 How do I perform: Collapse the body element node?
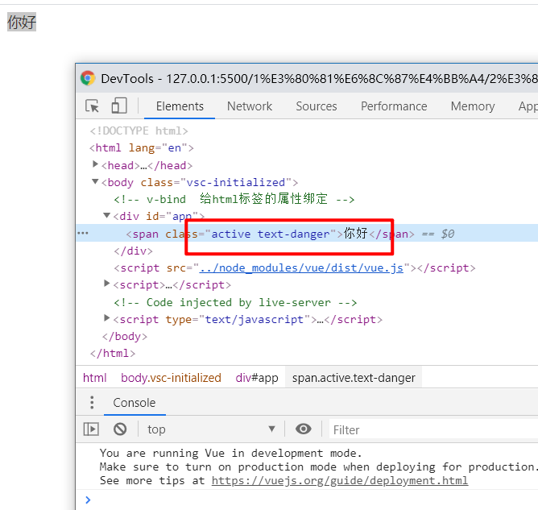[95, 181]
